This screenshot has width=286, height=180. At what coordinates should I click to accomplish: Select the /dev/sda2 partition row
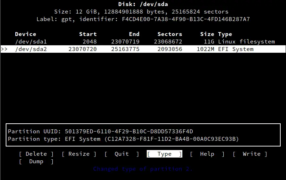[143, 49]
